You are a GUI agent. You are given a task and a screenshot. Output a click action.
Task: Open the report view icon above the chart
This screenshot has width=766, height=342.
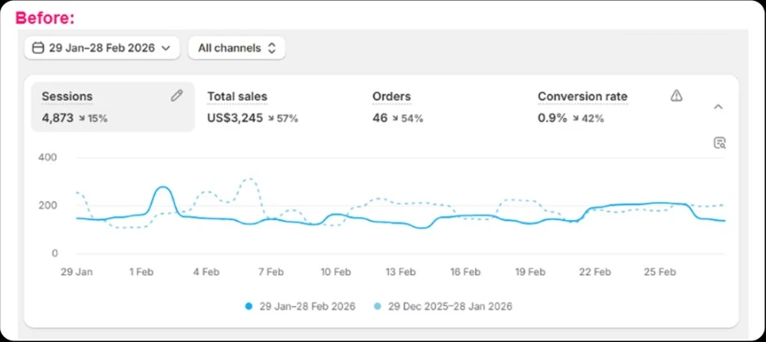[719, 142]
